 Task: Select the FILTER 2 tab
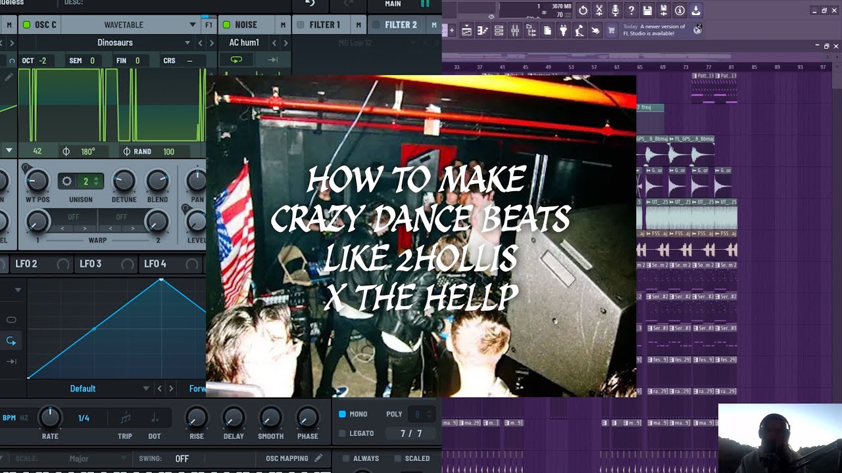pyautogui.click(x=401, y=25)
